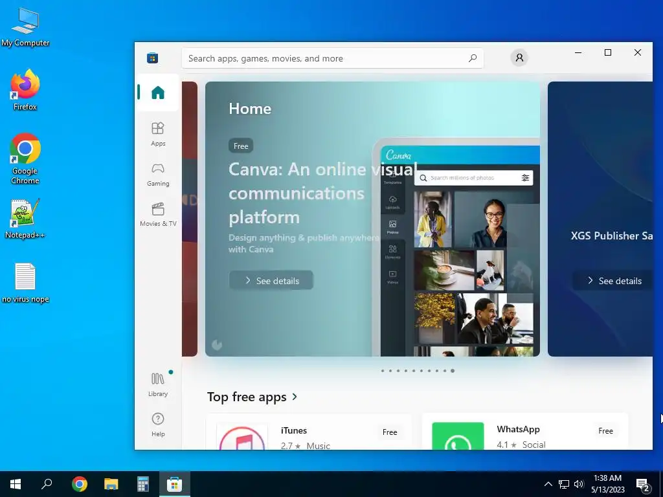This screenshot has width=663, height=497.
Task: Select the last carousel page dot
Action: point(453,371)
